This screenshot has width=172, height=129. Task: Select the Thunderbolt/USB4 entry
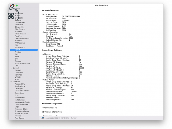22,63
